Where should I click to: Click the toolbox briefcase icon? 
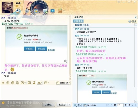(x=46, y=83)
